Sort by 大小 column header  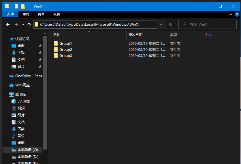[x=208, y=35]
